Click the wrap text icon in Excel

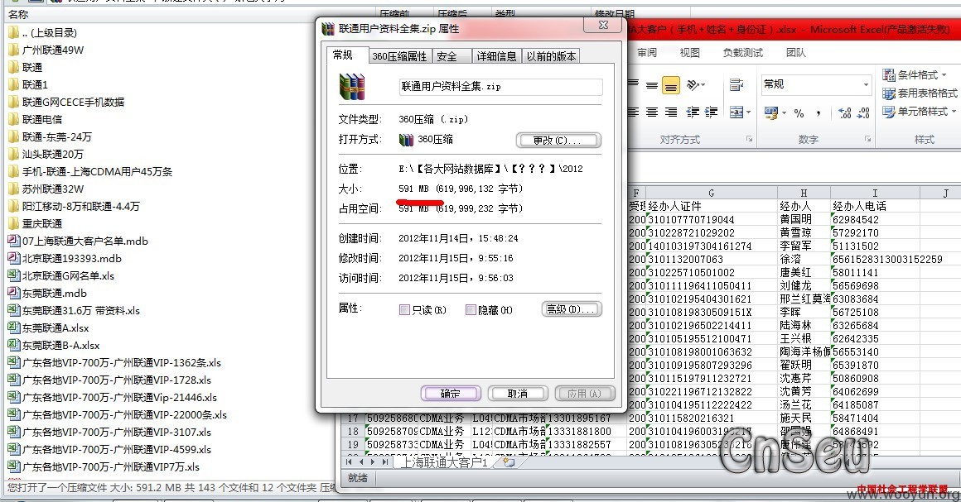tap(736, 85)
